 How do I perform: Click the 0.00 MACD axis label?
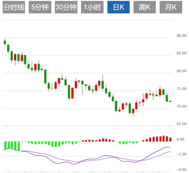[180, 139]
